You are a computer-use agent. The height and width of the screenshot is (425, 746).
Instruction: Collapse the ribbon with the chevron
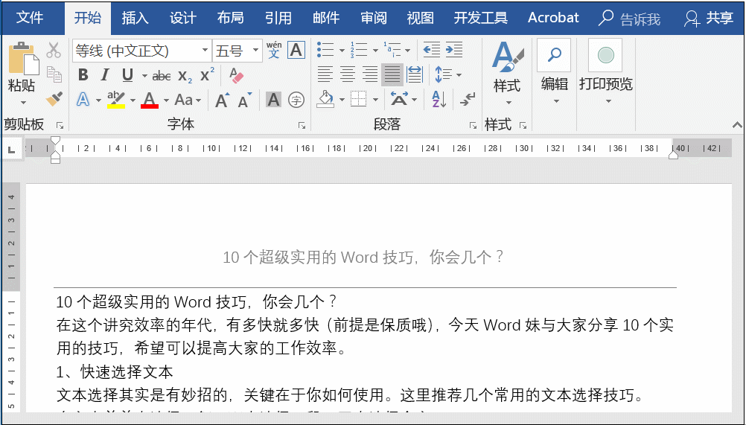coord(737,125)
